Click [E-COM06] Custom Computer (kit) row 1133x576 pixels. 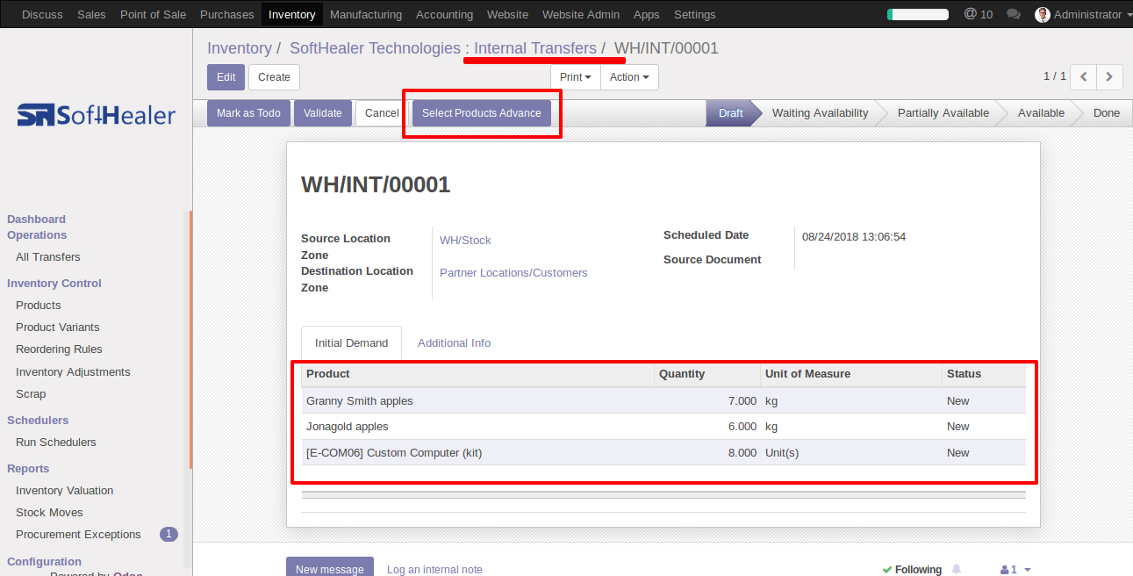pos(663,453)
